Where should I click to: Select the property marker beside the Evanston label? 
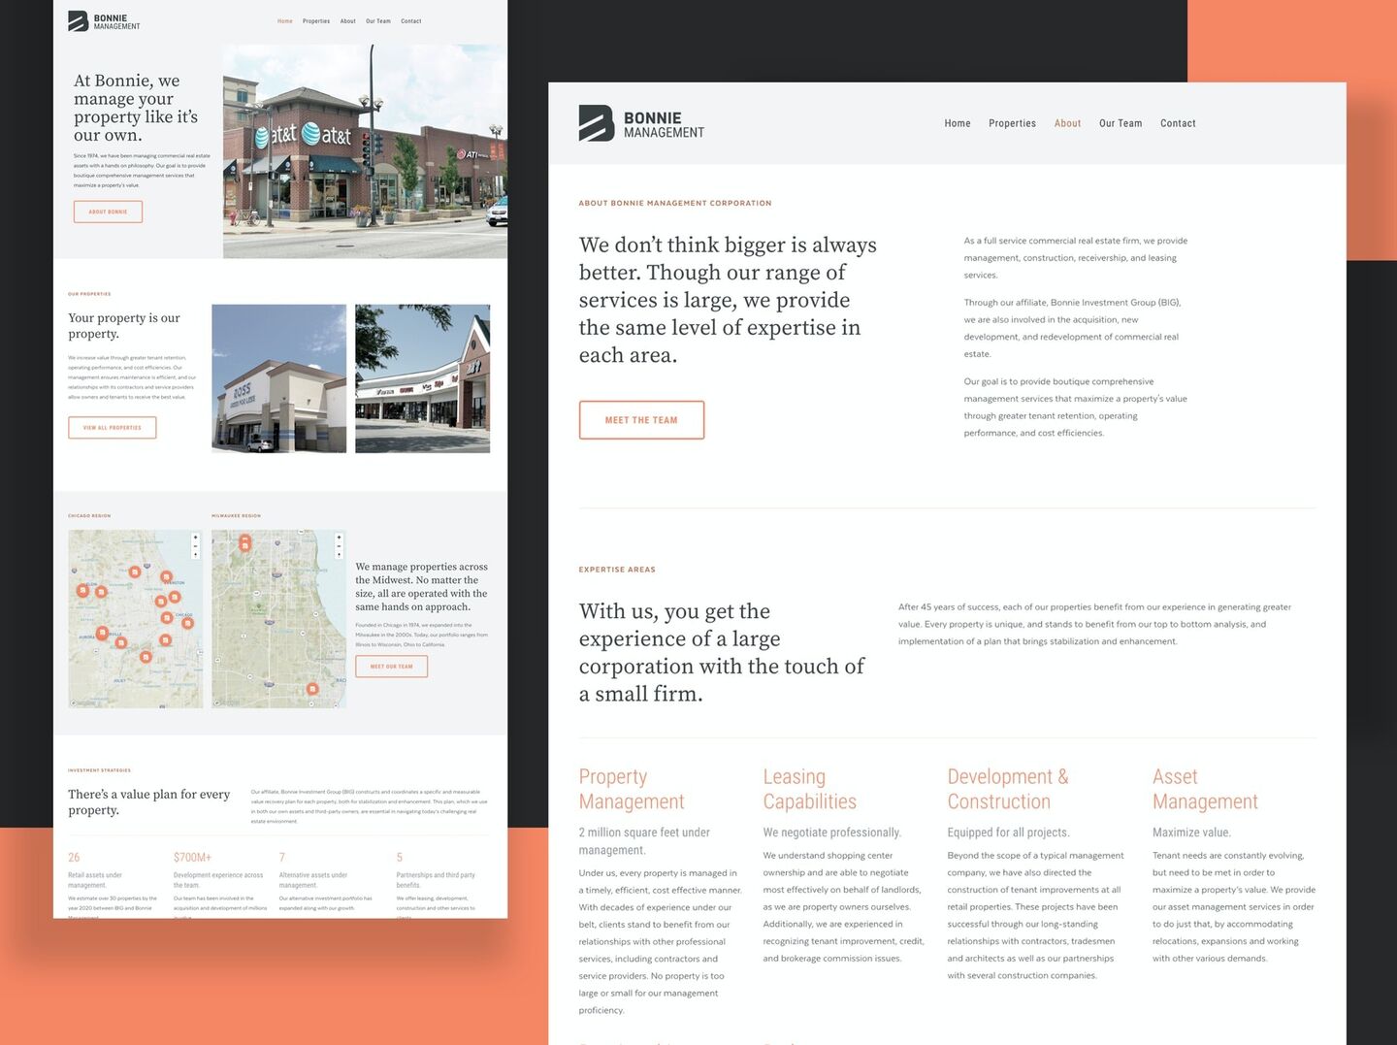tap(166, 576)
